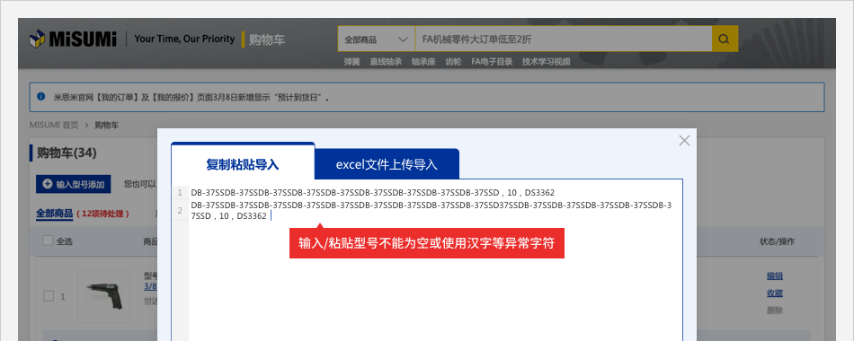
Task: Open the 弹簧 quick link
Action: pos(351,62)
